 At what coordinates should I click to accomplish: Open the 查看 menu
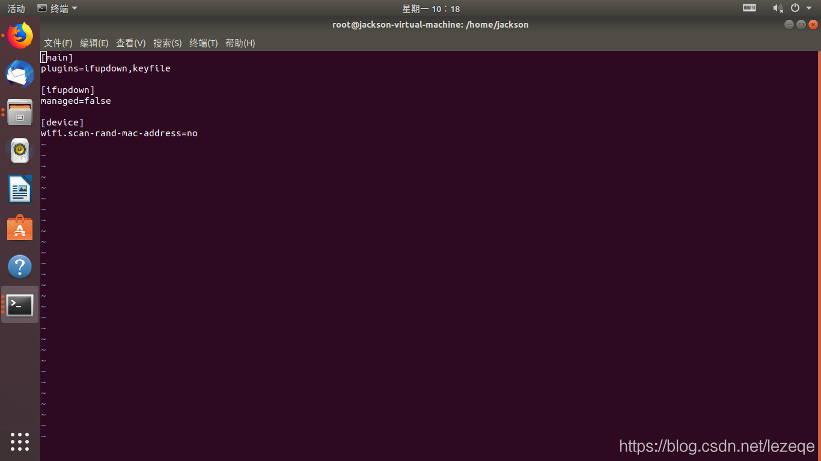pyautogui.click(x=131, y=43)
